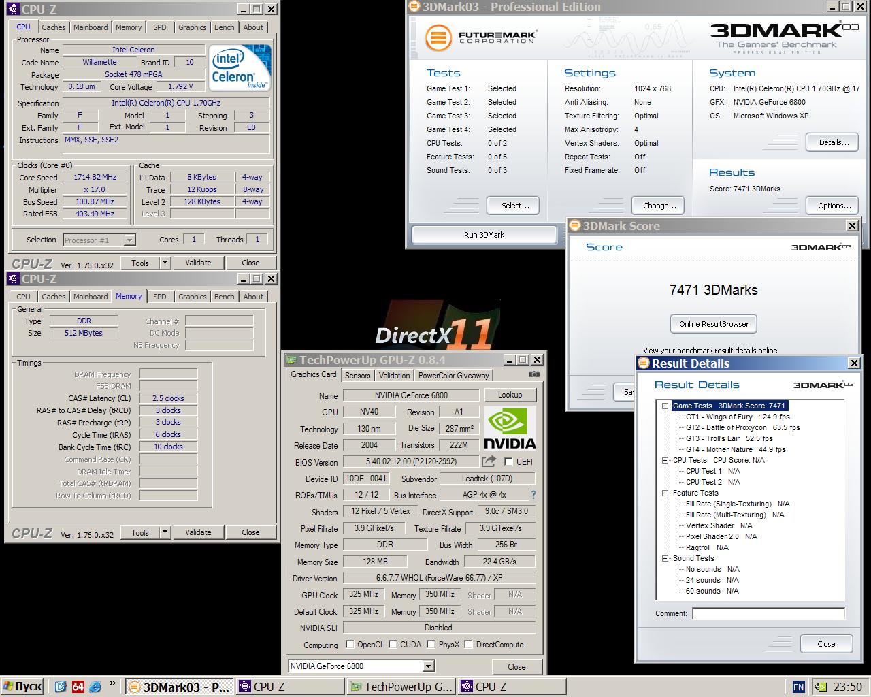Click the Futuremark Corporation logo
Image resolution: width=871 pixels, height=697 pixels.
tap(480, 37)
